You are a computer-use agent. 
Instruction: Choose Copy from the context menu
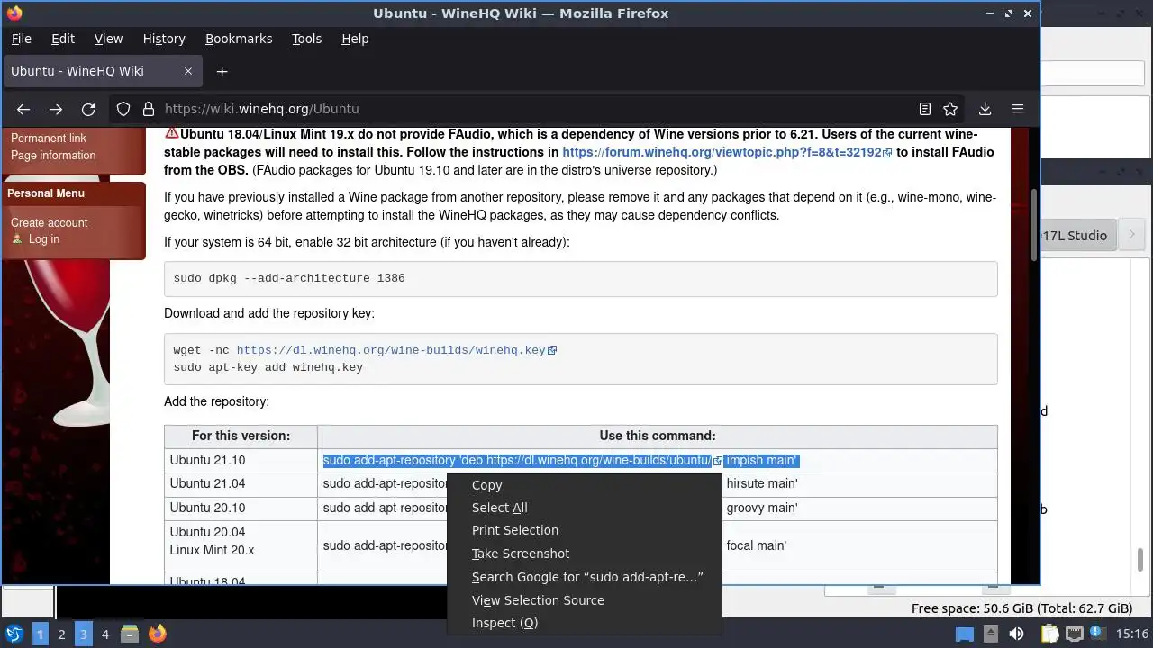[585, 485]
